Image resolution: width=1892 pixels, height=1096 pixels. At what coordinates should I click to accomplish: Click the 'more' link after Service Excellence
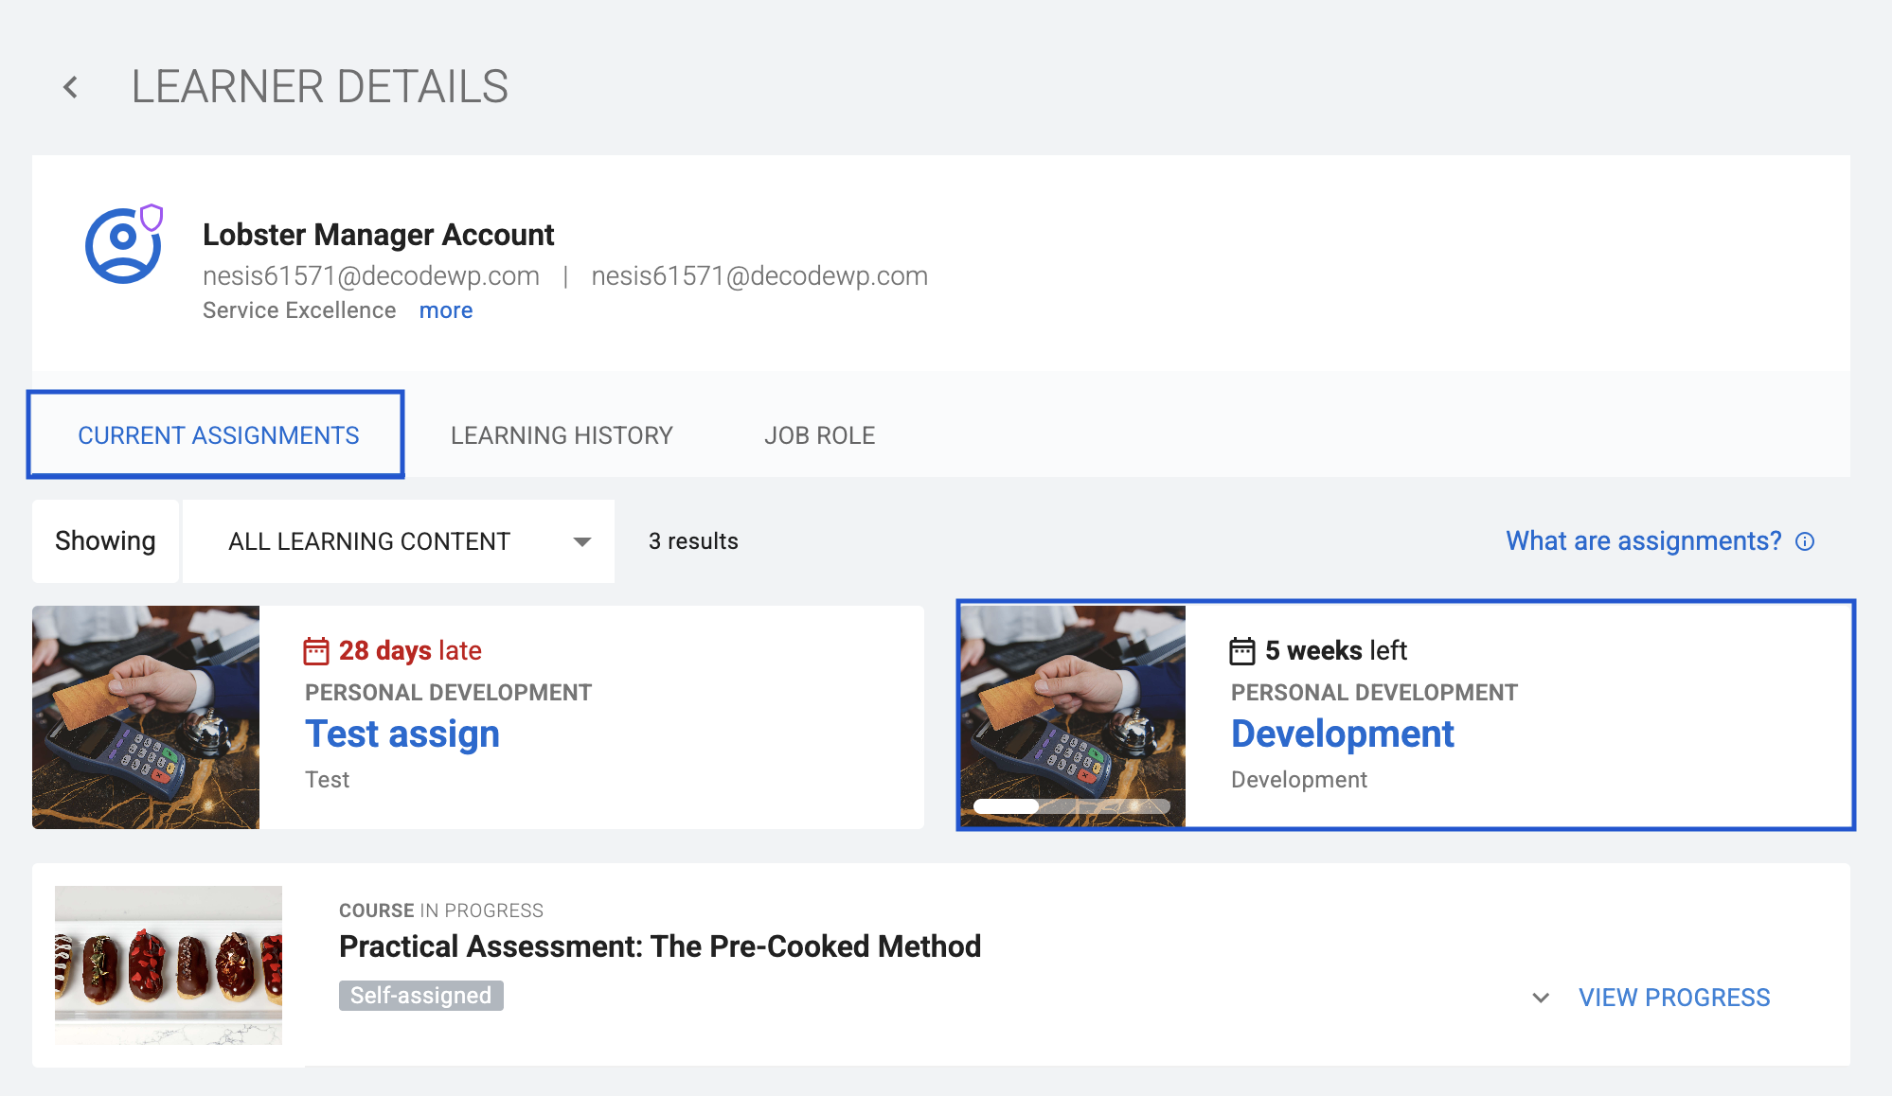pyautogui.click(x=445, y=310)
